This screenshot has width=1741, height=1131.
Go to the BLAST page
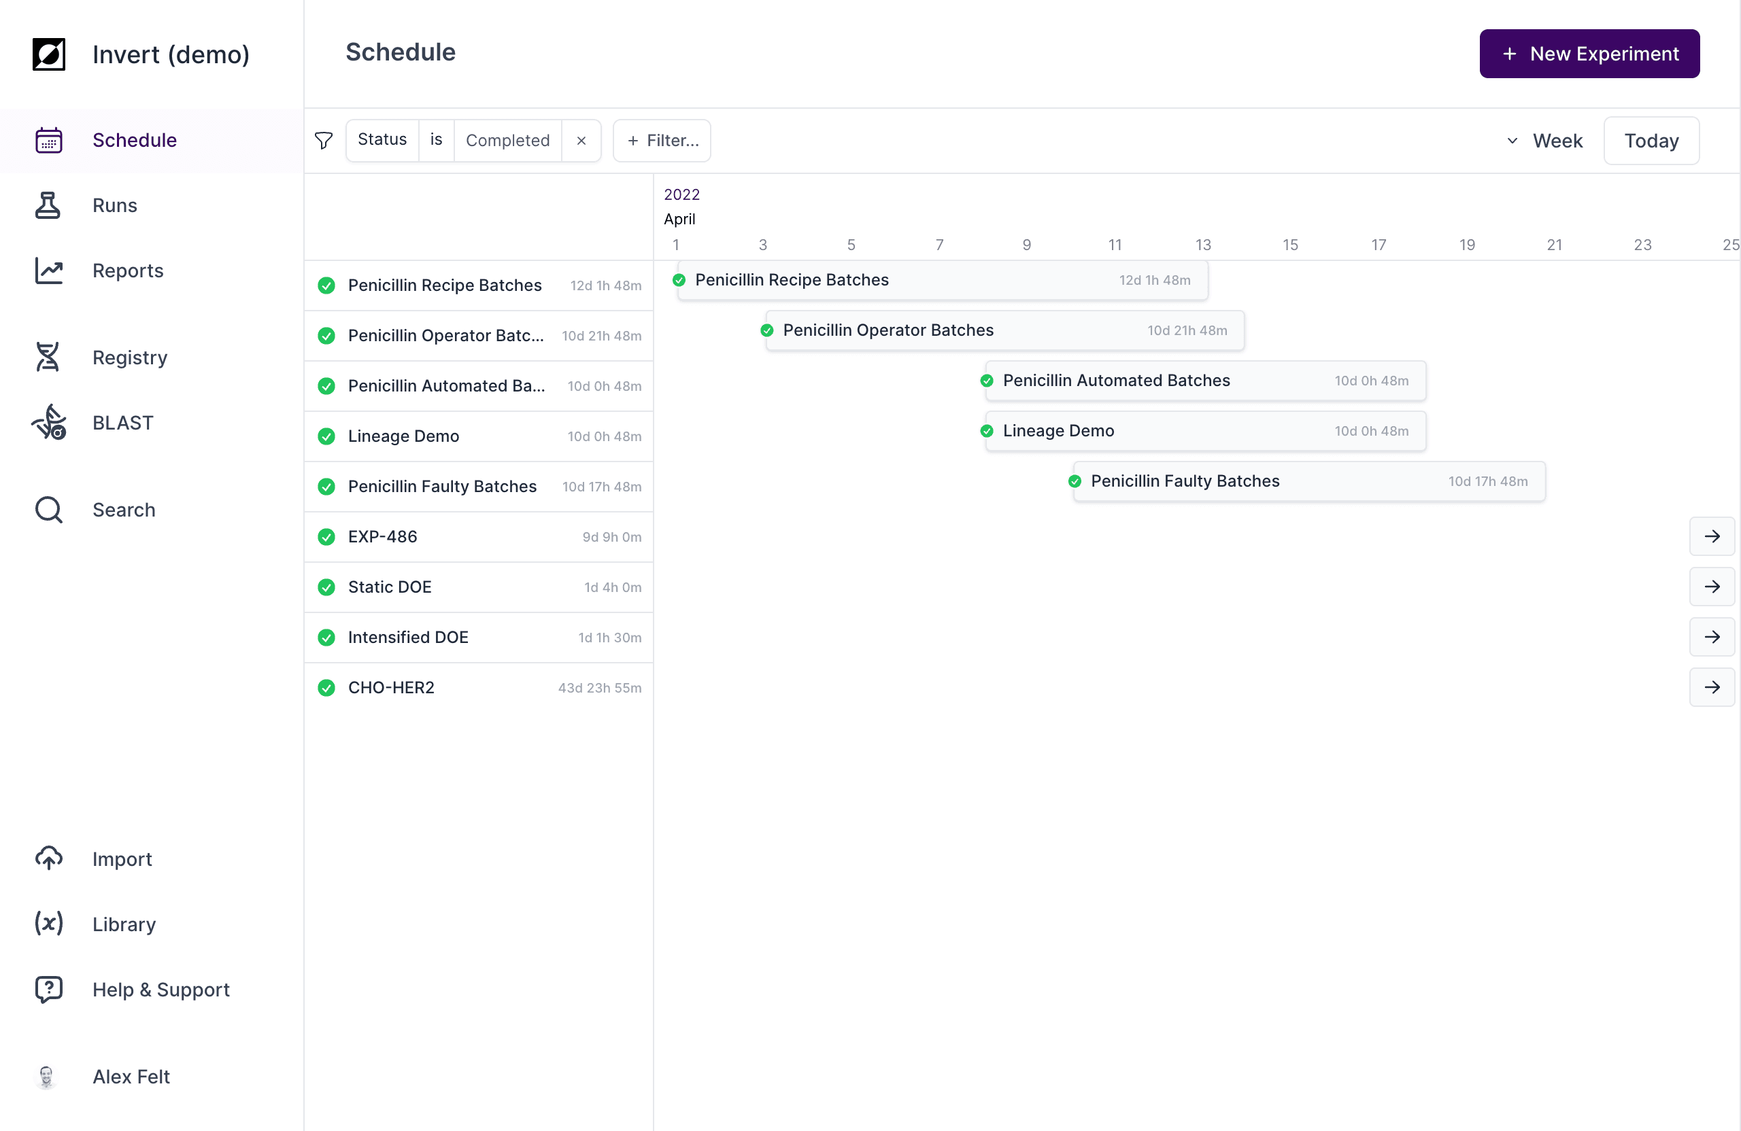point(152,423)
